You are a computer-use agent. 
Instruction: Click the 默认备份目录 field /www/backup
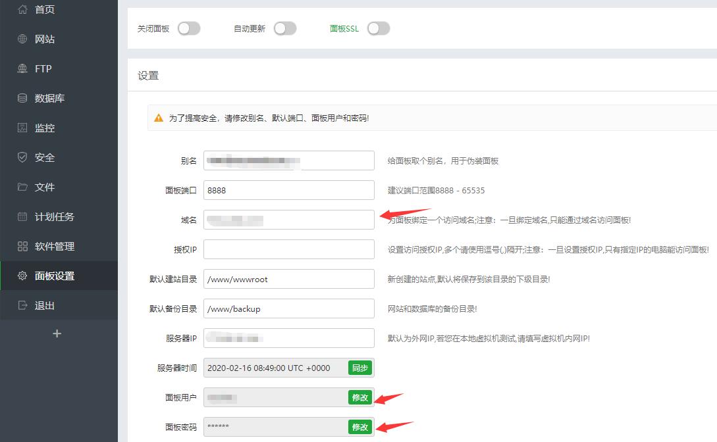click(x=289, y=308)
